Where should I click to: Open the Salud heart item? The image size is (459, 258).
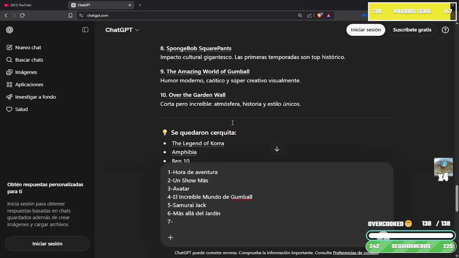[x=21, y=109]
